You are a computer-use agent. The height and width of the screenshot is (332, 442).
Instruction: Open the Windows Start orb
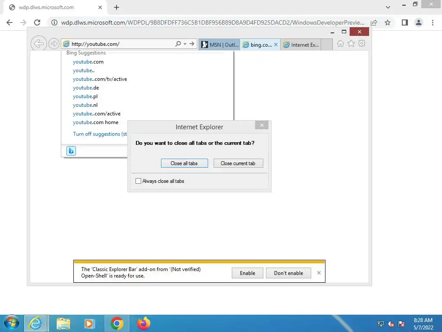tap(12, 323)
